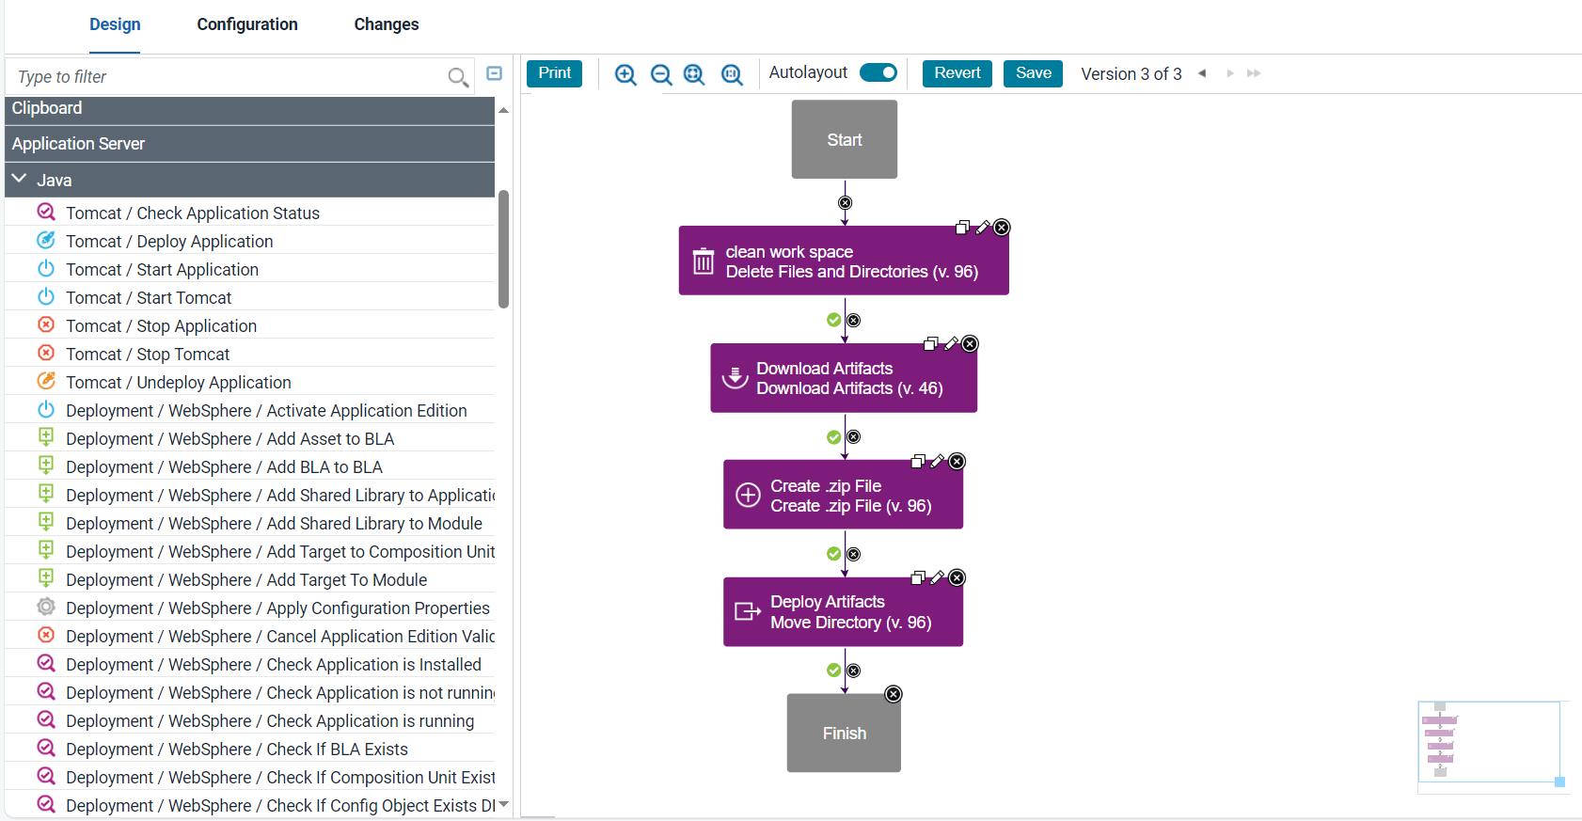Delete the Download Artifacts step

click(970, 344)
